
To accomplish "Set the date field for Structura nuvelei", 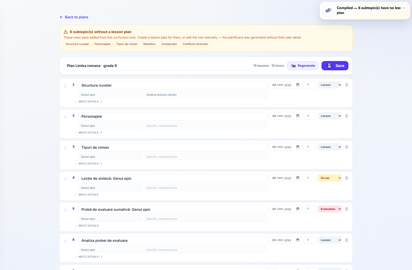I will pos(286,85).
